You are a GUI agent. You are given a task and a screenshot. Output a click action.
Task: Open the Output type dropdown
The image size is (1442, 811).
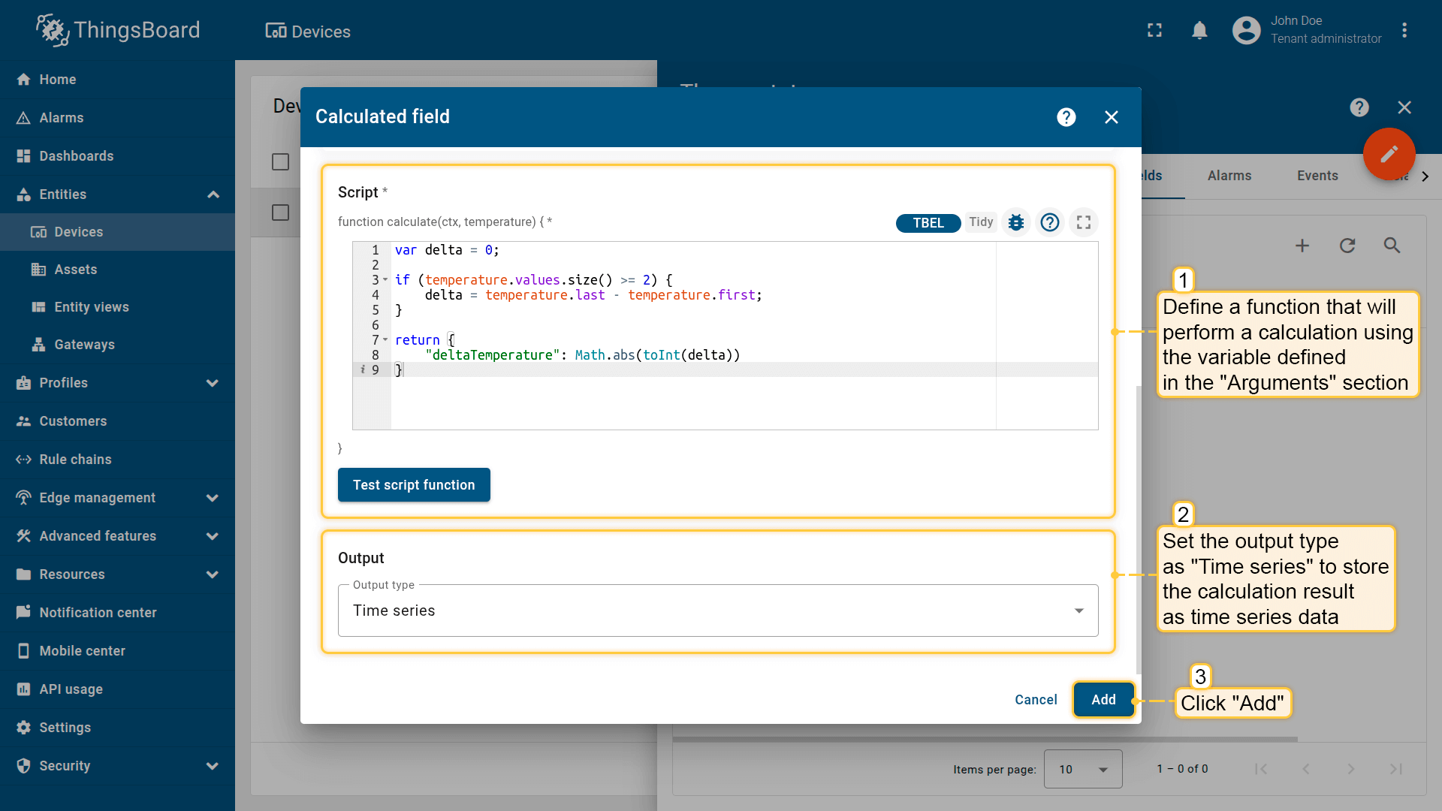pos(717,611)
